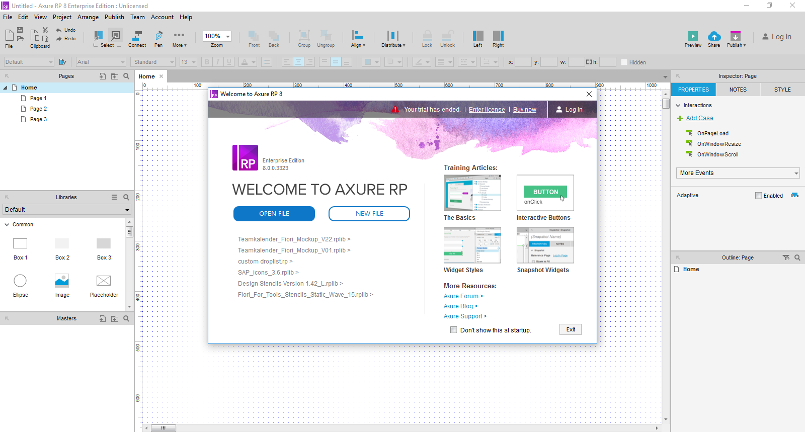Open The Basics training thumbnail

472,193
